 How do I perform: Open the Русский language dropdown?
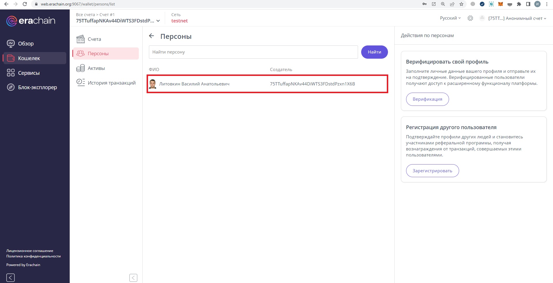click(x=450, y=18)
